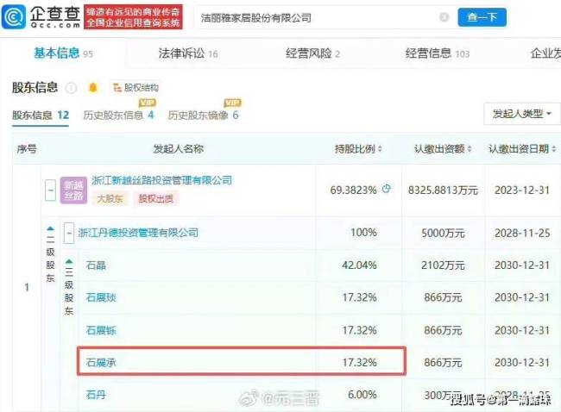
Task: Open shareholder 石晶 link
Action: point(96,265)
